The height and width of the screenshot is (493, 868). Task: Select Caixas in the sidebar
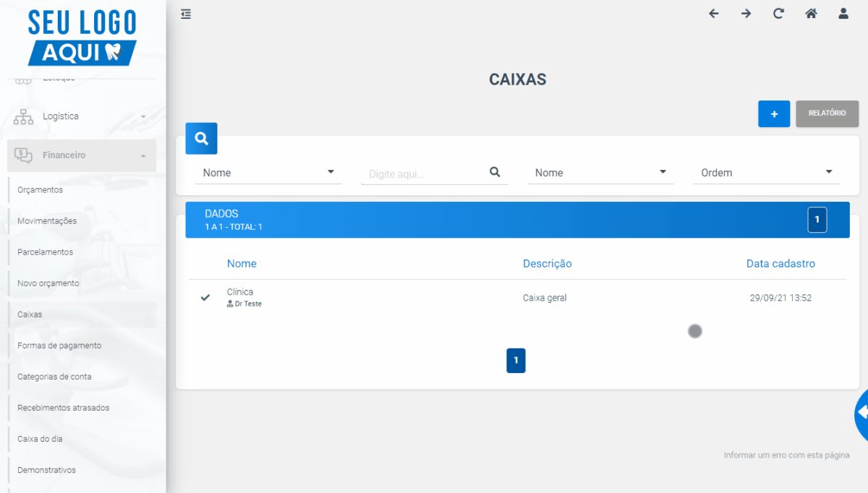pyautogui.click(x=82, y=314)
